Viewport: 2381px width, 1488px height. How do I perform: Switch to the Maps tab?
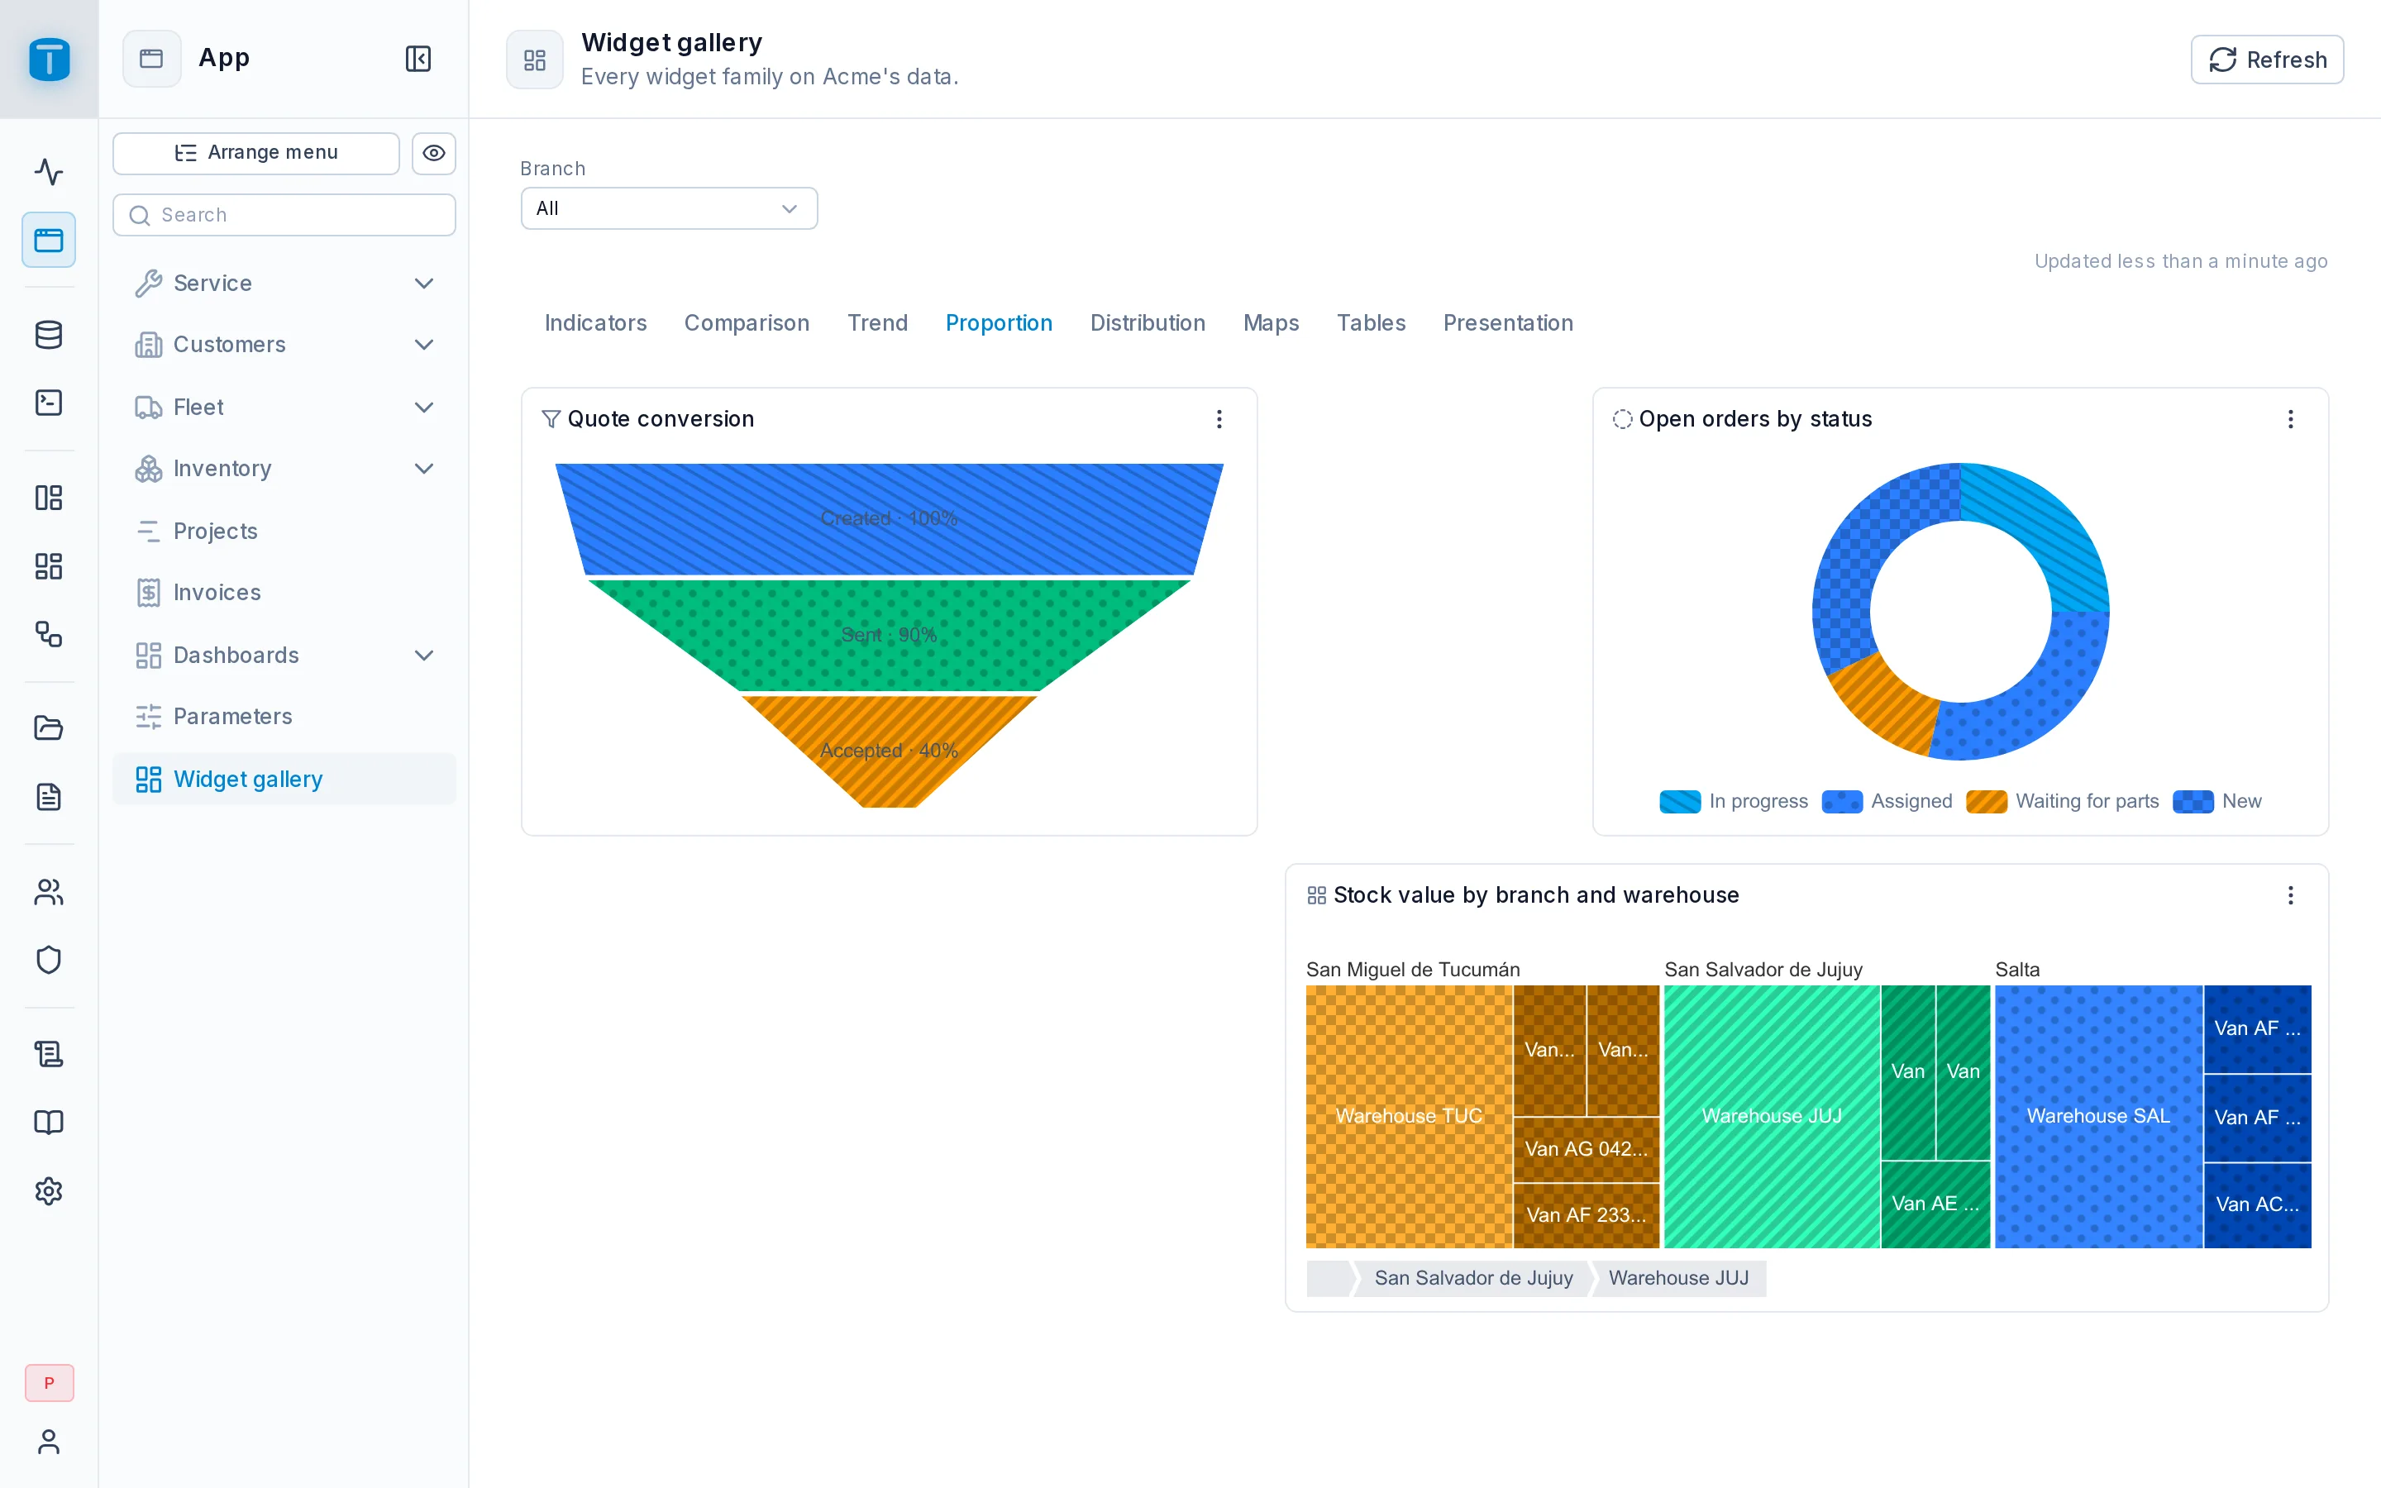pos(1270,322)
